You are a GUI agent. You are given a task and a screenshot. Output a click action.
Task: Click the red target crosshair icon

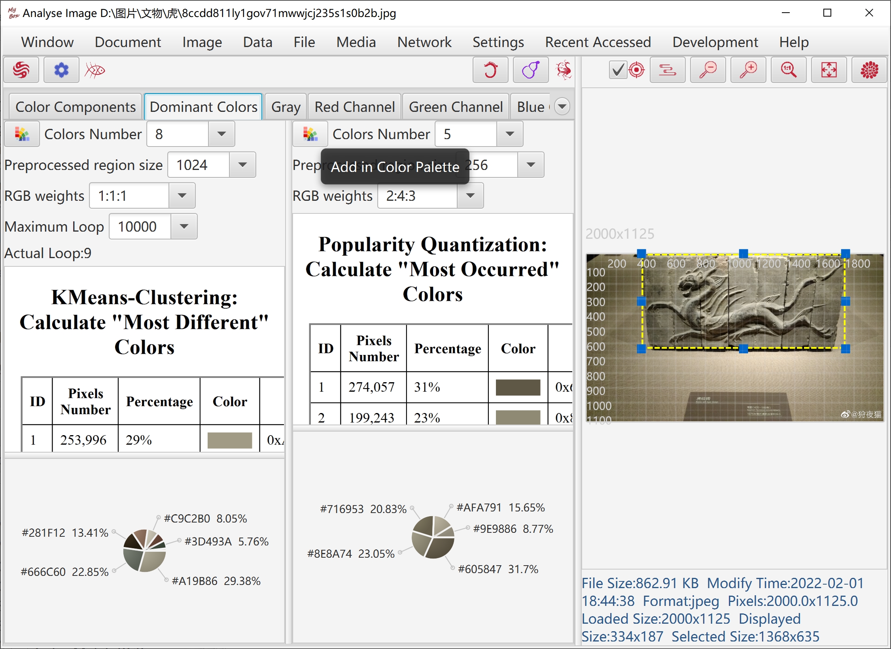tap(636, 70)
